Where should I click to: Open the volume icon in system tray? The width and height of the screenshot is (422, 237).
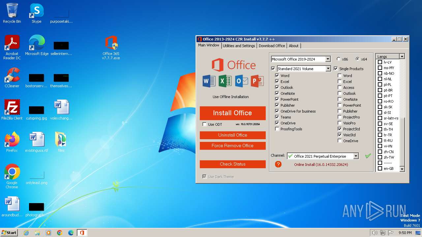[x=375, y=233]
